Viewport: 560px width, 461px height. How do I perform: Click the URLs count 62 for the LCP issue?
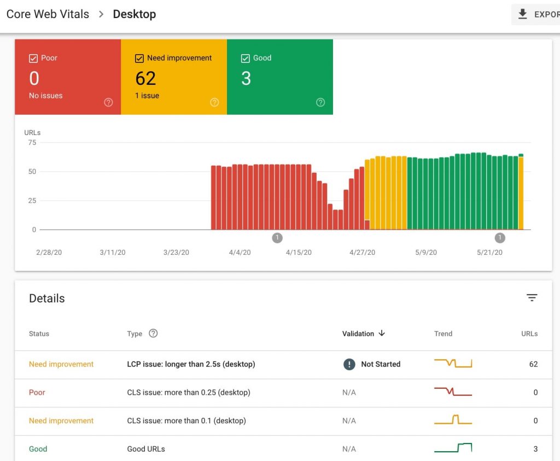(533, 364)
